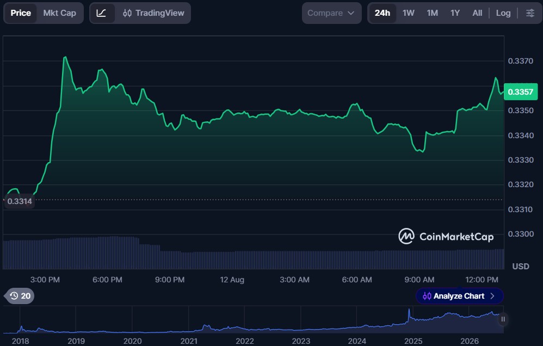Viewport: 543px width, 346px height.
Task: Switch to TradingView candlestick chart
Action: pyautogui.click(x=153, y=13)
